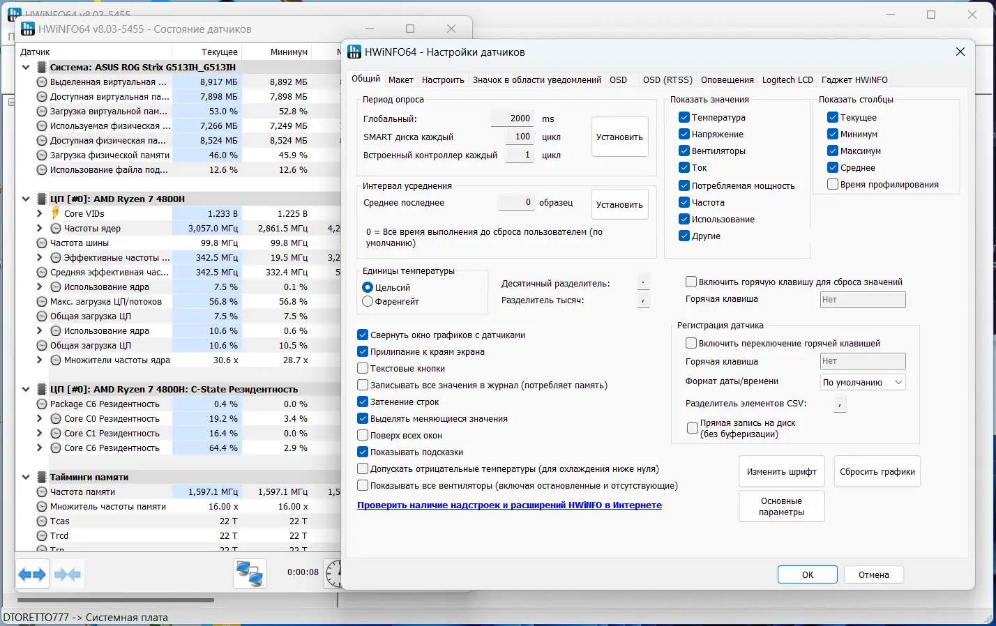Disable the Максимум column checkbox
The width and height of the screenshot is (996, 626).
[833, 151]
